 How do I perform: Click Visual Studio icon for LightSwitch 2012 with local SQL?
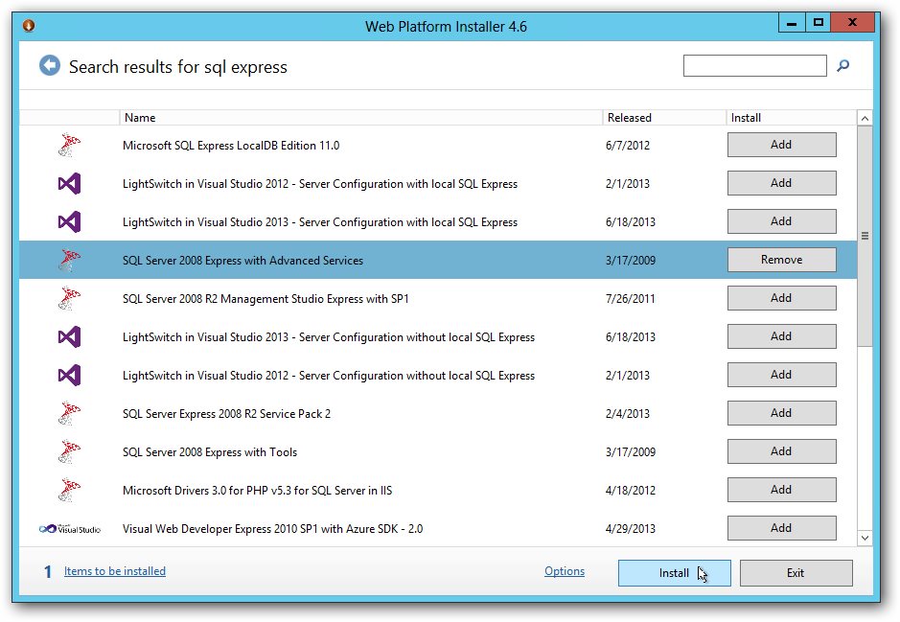click(x=69, y=184)
